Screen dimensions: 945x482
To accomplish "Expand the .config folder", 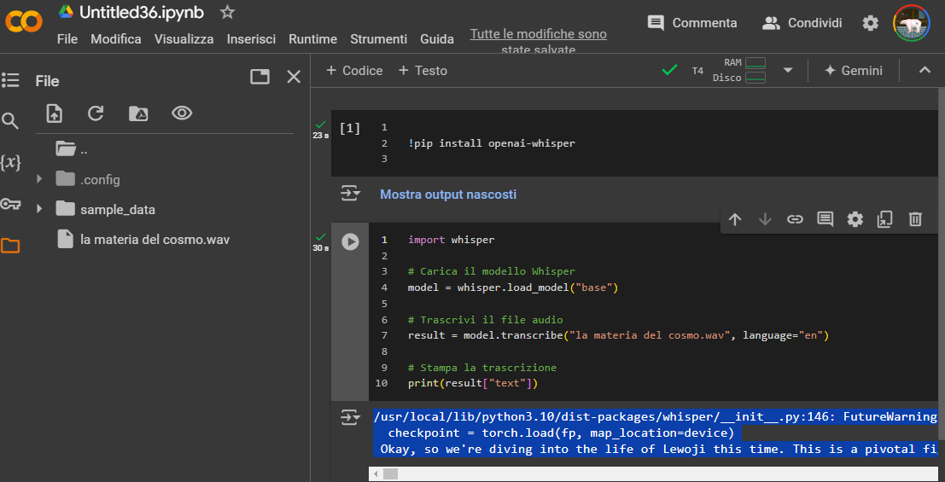I will pos(39,180).
